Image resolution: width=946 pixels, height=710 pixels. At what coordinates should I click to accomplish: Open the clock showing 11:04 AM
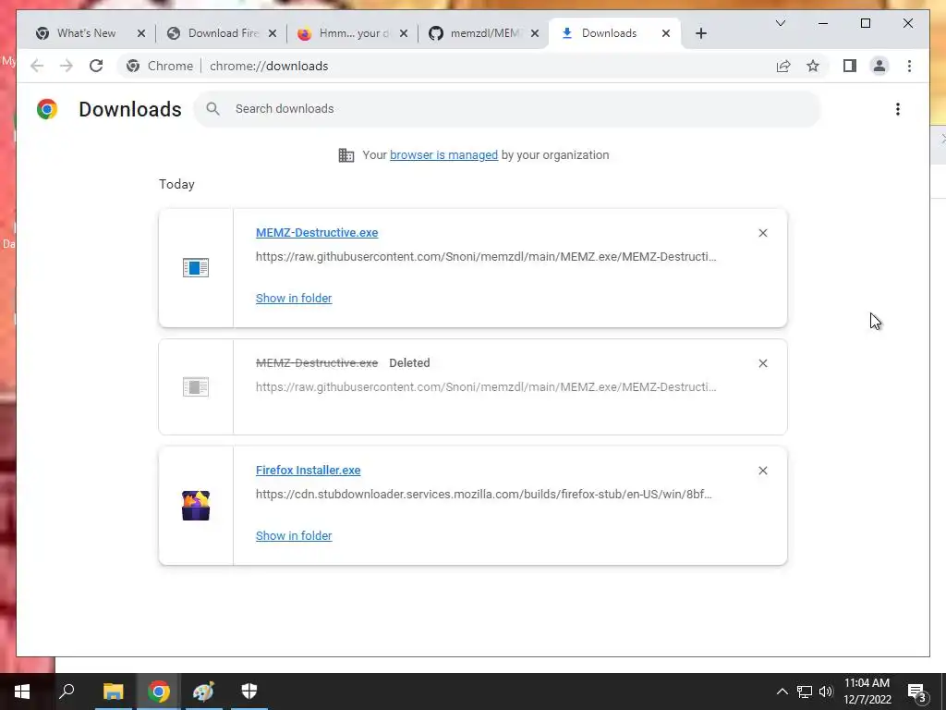867,692
